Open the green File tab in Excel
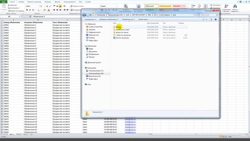 [x=4, y=2]
